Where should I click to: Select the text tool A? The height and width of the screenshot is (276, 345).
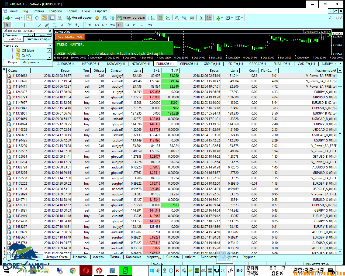click(62, 25)
